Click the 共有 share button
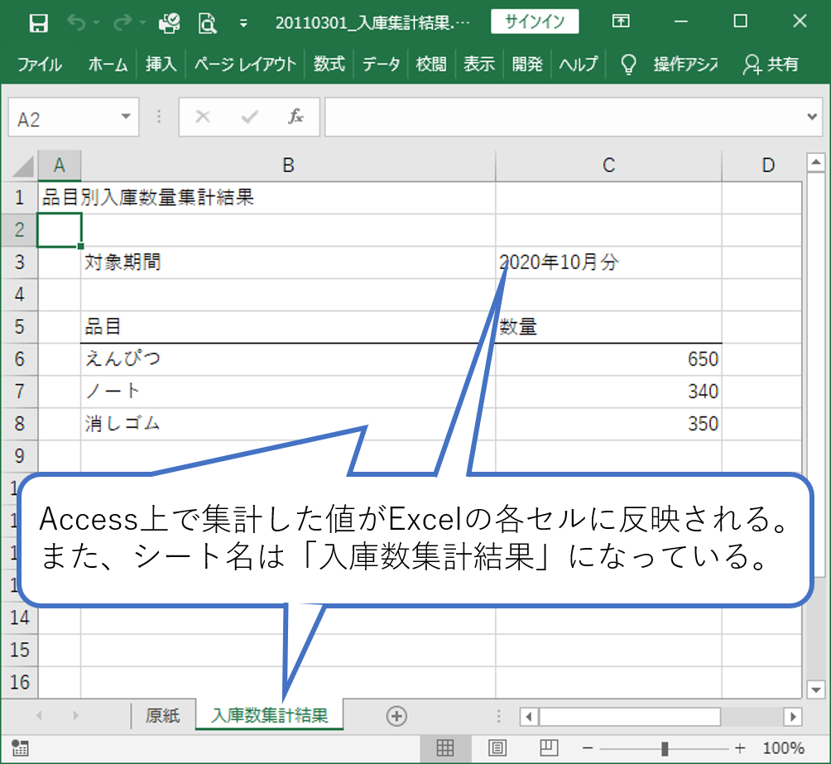Image resolution: width=831 pixels, height=764 pixels. [771, 65]
